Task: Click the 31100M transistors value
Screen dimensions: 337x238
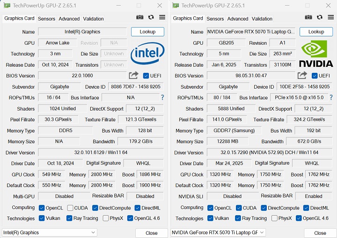Action: tap(282, 64)
